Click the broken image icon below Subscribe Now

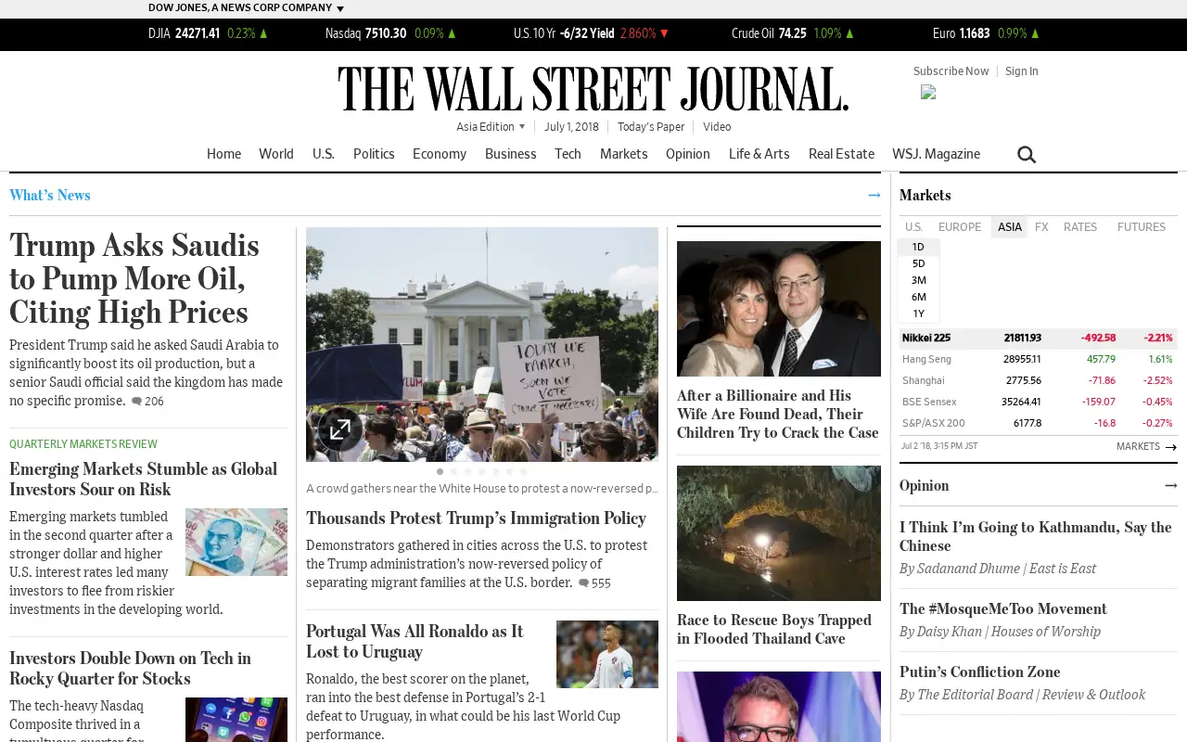(928, 92)
